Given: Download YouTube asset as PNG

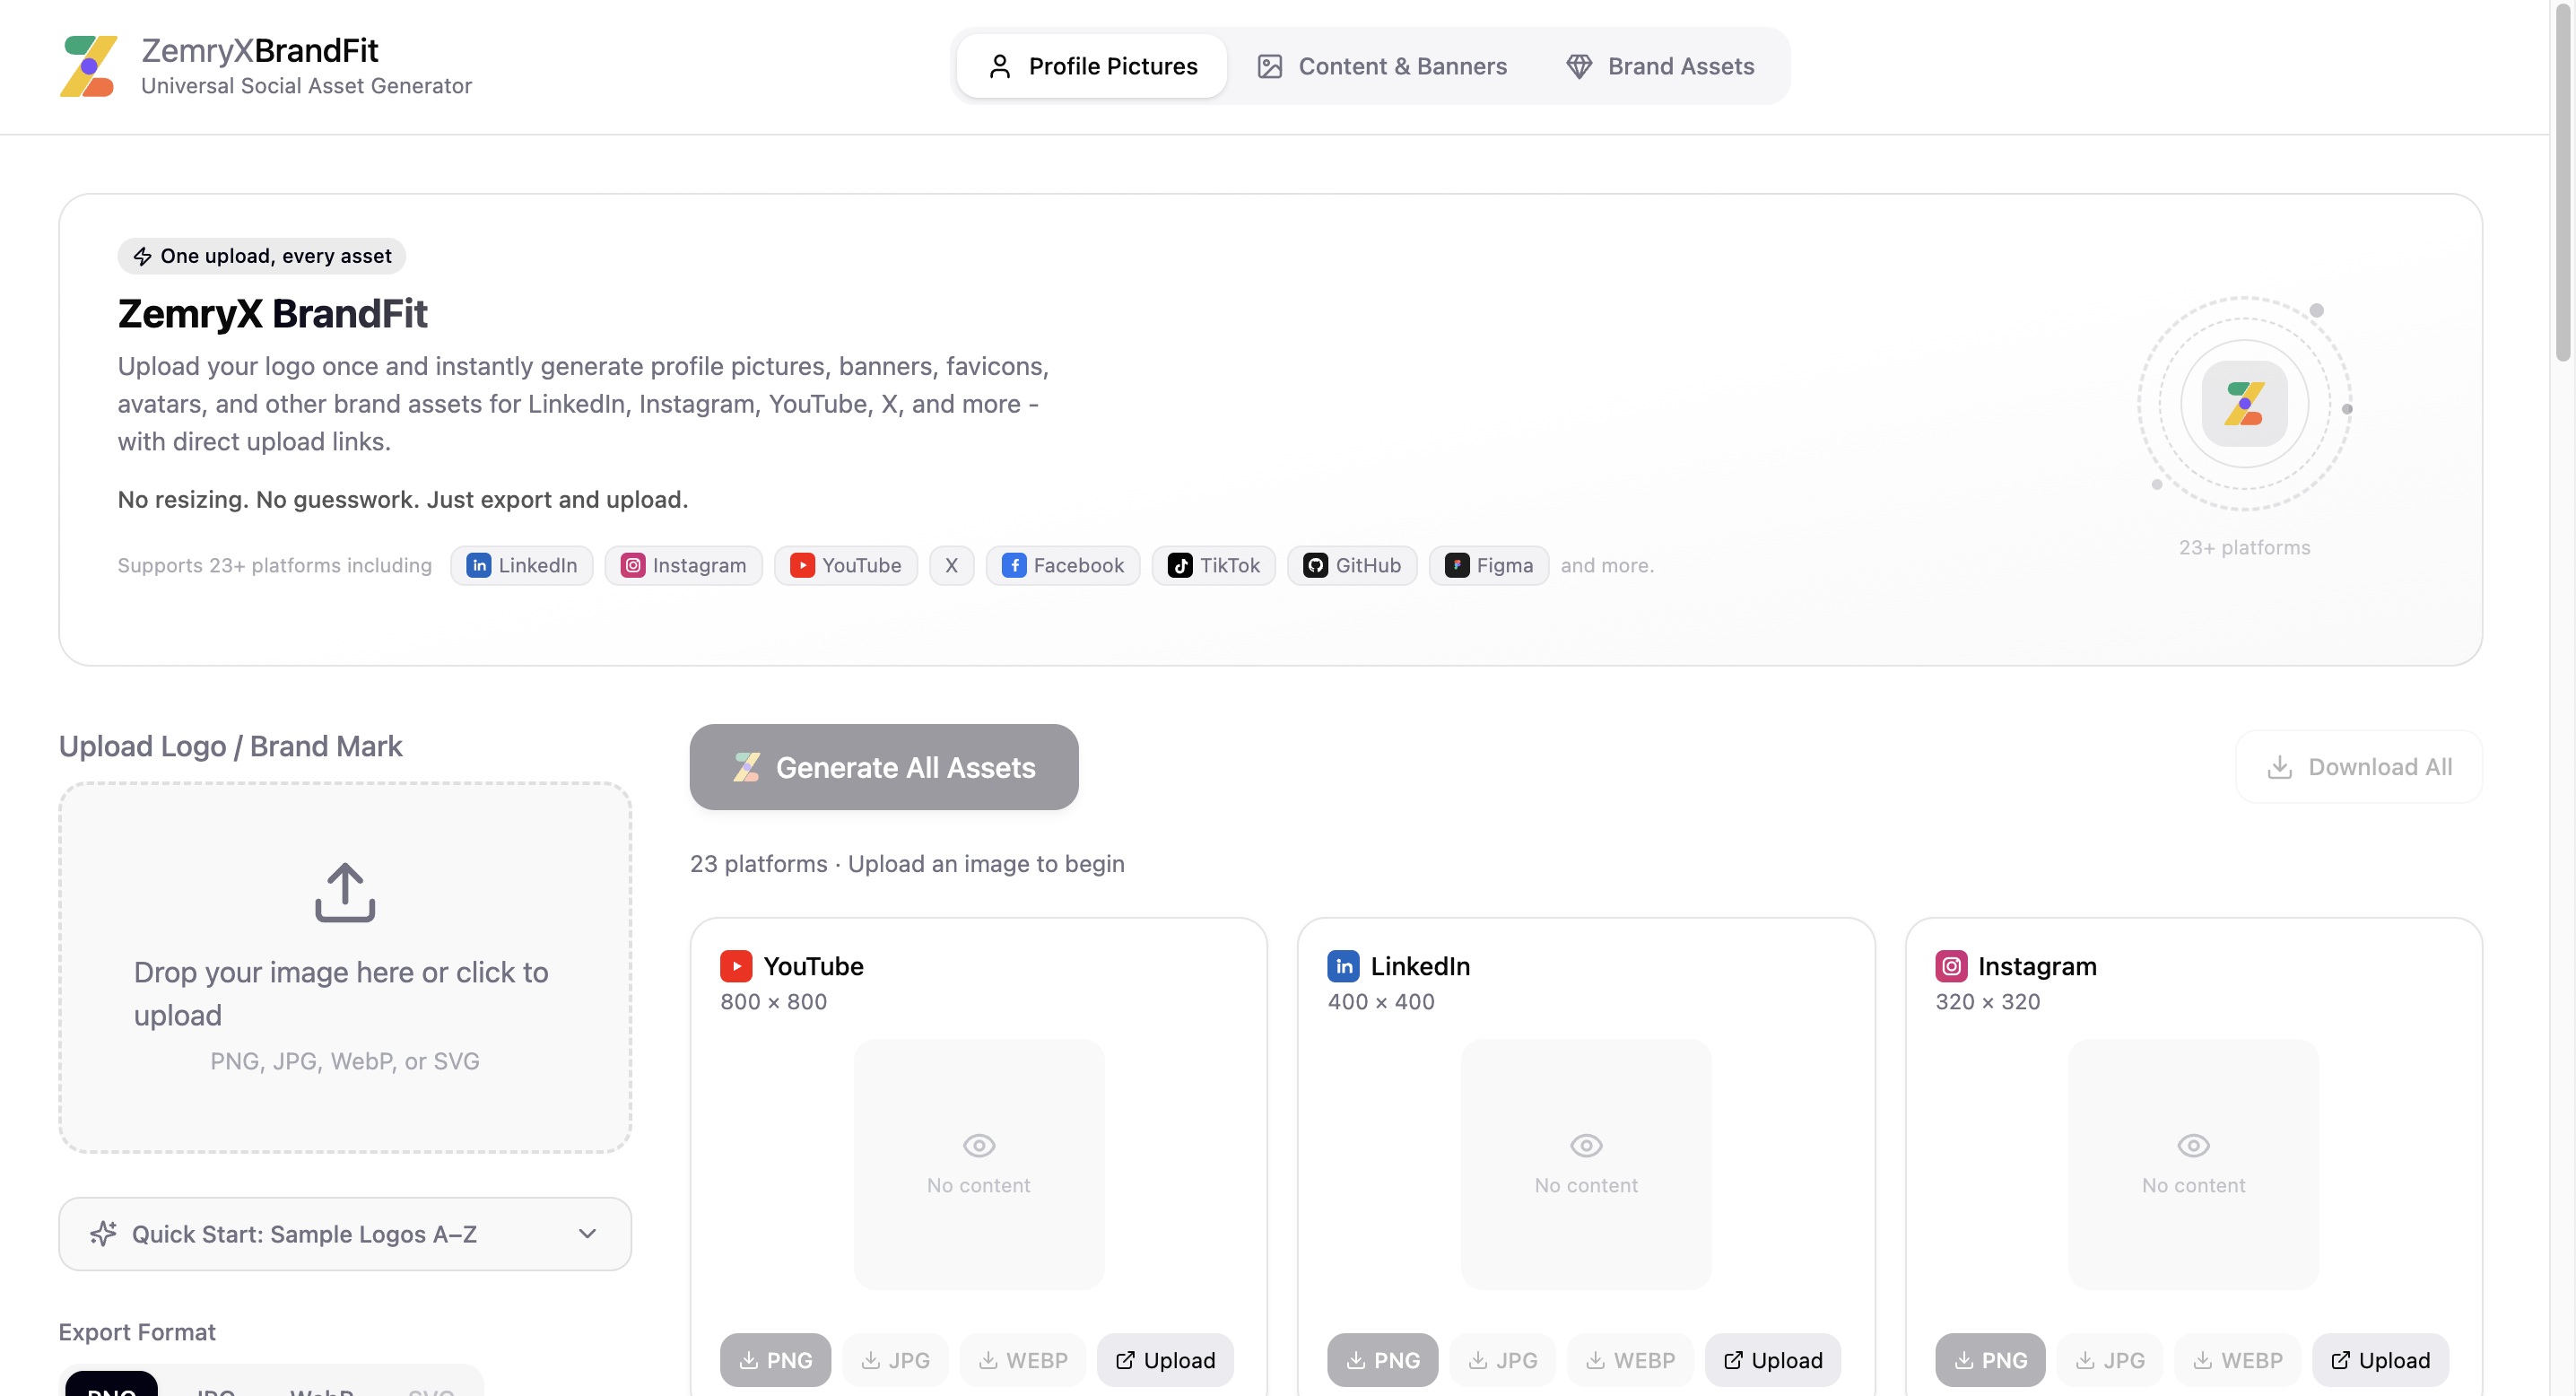Looking at the screenshot, I should [x=775, y=1360].
